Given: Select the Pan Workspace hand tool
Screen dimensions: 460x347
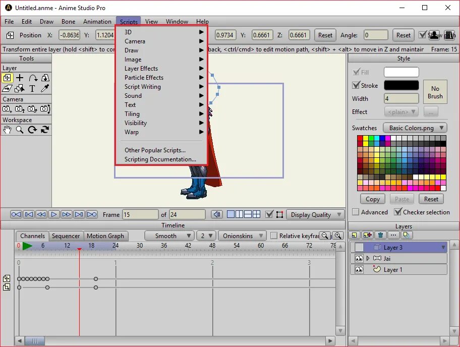Looking at the screenshot, I should click(x=7, y=130).
